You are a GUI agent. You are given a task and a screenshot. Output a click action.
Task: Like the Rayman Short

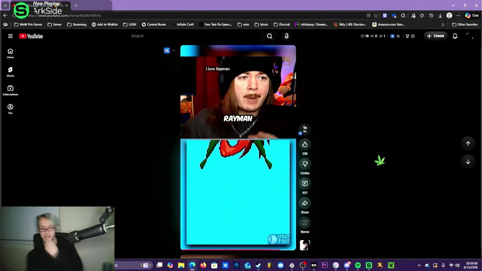(x=305, y=145)
